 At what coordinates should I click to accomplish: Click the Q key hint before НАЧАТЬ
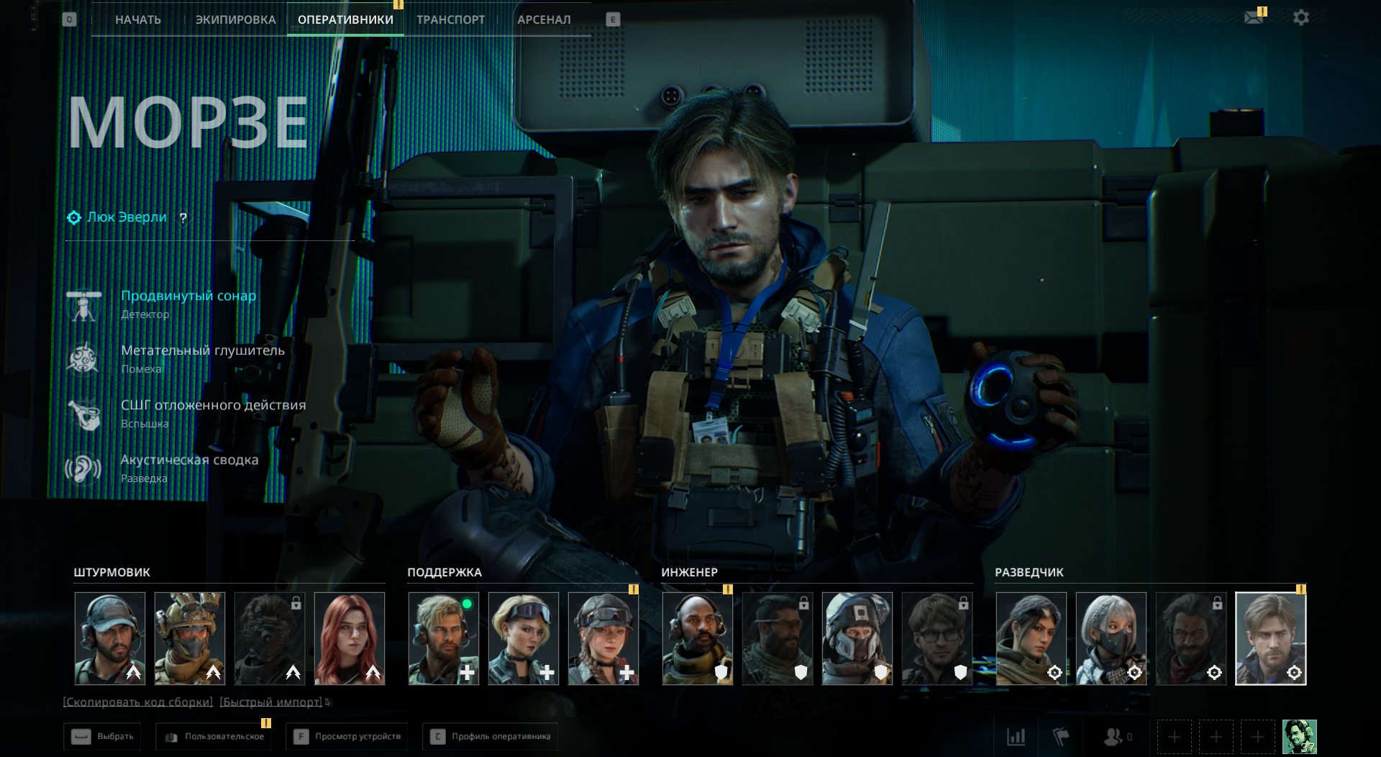tap(69, 19)
